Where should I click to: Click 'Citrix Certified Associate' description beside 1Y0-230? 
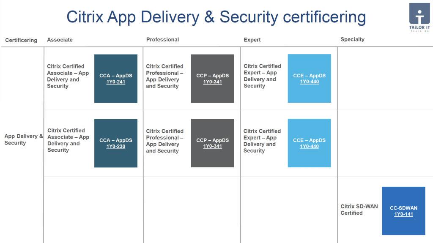tap(68, 140)
